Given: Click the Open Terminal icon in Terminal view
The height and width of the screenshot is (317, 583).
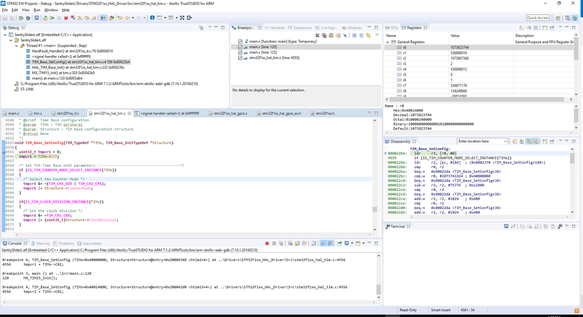Looking at the screenshot, I should click(x=506, y=226).
